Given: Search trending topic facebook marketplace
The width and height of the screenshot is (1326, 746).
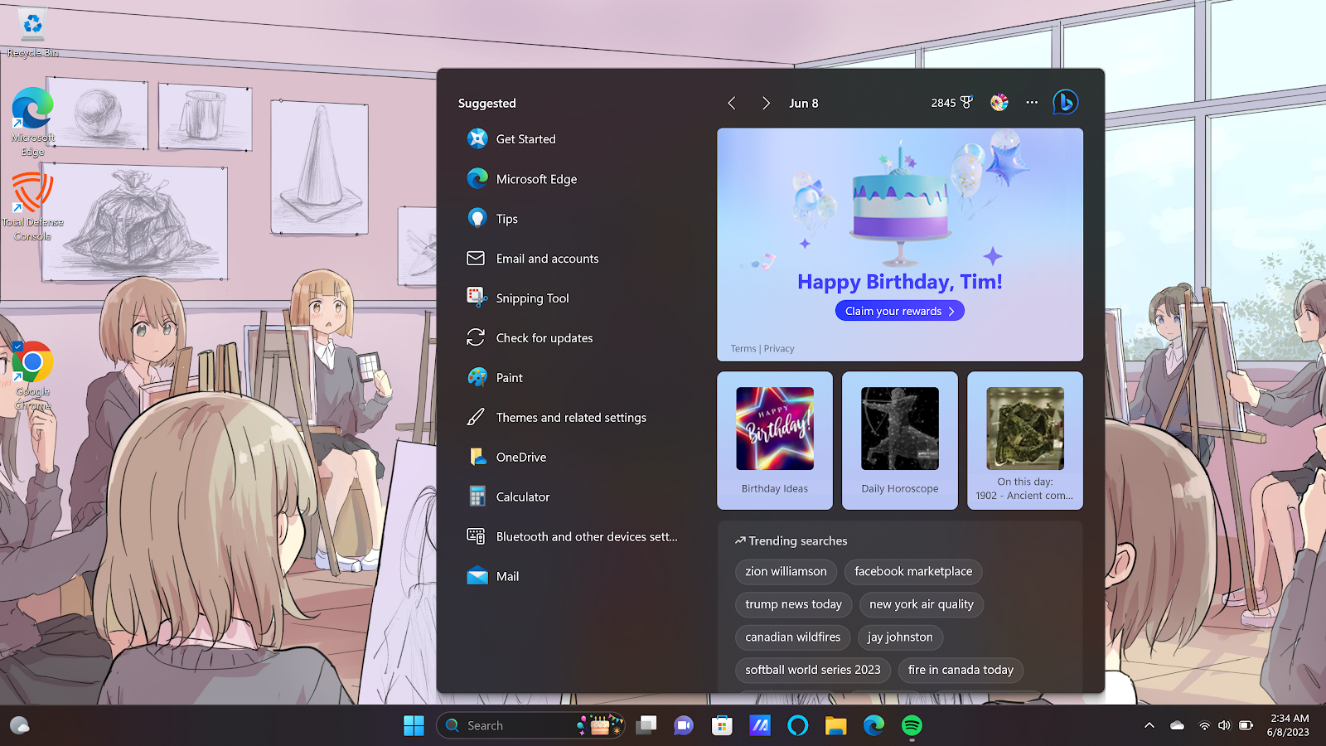Looking at the screenshot, I should click(x=913, y=571).
